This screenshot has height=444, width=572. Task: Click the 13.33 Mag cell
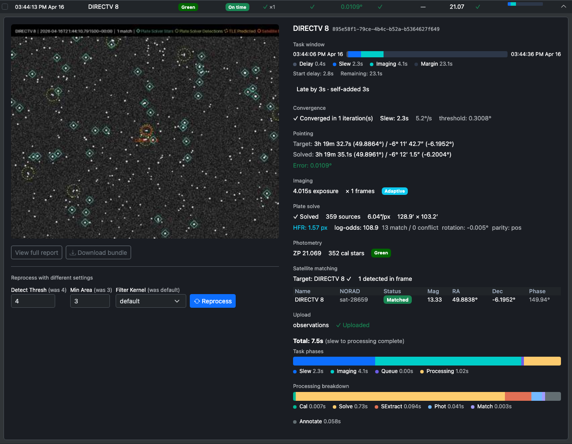click(435, 300)
